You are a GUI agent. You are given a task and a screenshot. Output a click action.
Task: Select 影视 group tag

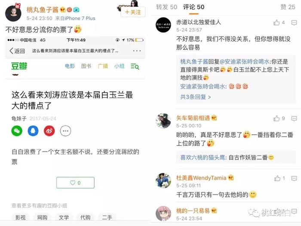click(x=21, y=217)
